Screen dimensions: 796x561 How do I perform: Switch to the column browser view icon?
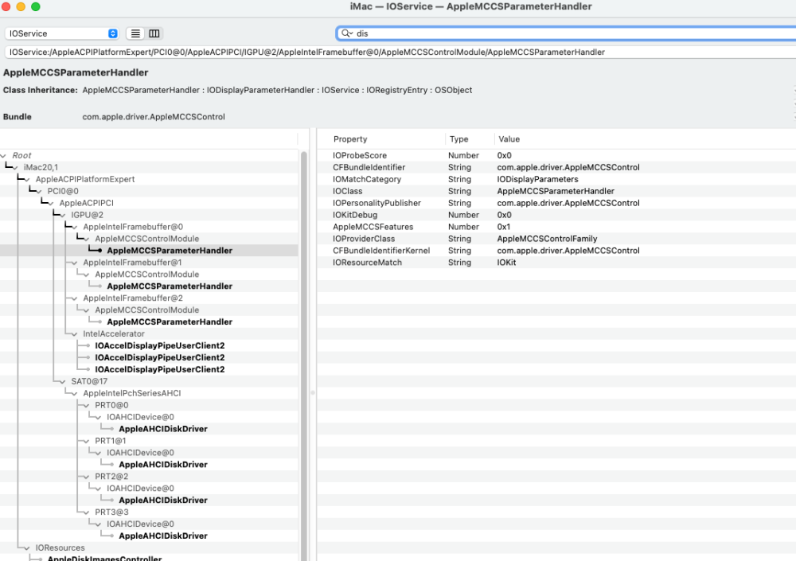point(154,33)
